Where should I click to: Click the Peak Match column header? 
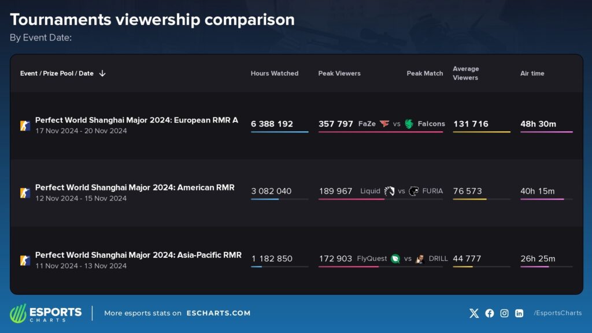[425, 73]
